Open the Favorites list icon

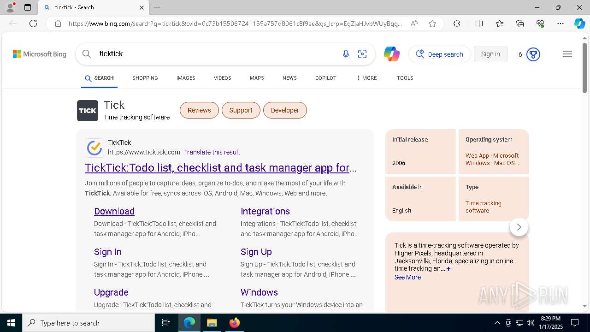point(500,24)
